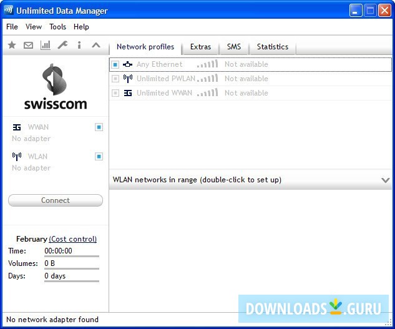Maximize the Unlimited Data Manager window

coord(370,11)
